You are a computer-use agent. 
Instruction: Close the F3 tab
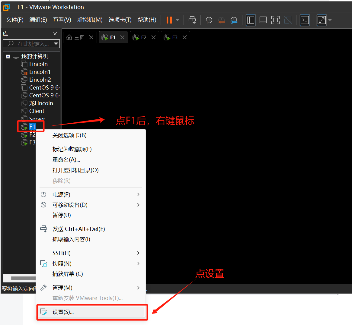tap(184, 37)
